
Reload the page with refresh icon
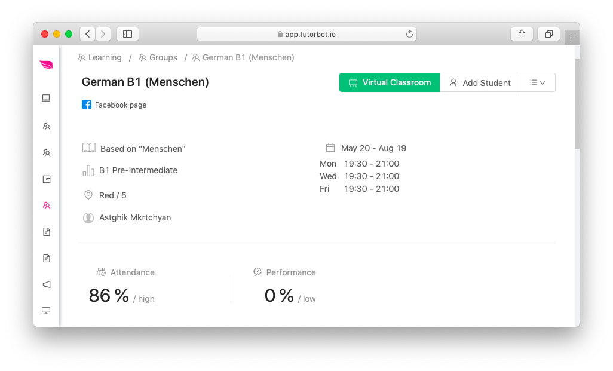click(x=409, y=34)
